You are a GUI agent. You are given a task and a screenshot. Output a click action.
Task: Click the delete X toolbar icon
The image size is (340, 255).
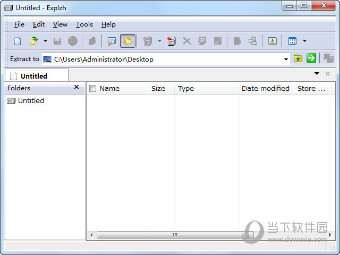coord(187,41)
